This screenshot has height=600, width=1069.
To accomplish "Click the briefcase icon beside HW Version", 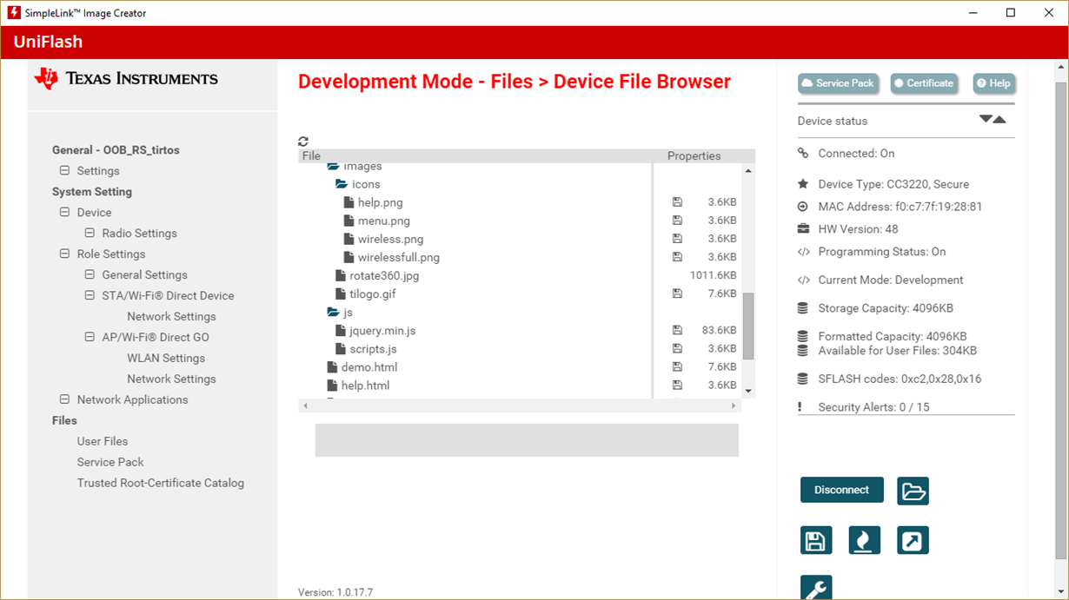I will (x=803, y=229).
